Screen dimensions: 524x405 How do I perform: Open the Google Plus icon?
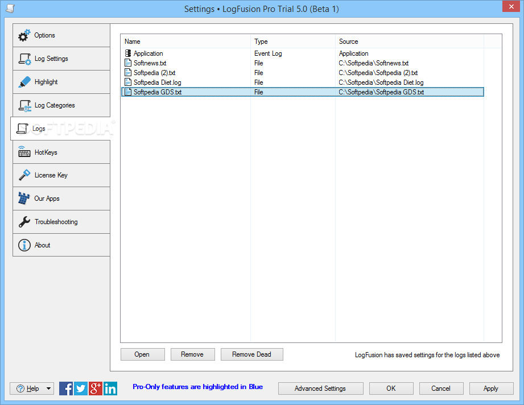pyautogui.click(x=95, y=389)
